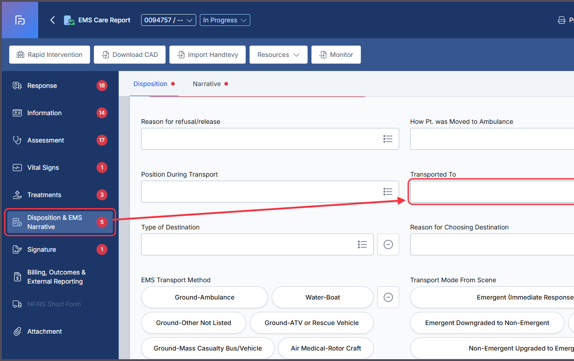Switch to the Narrative tab
This screenshot has width=574, height=361.
click(210, 84)
